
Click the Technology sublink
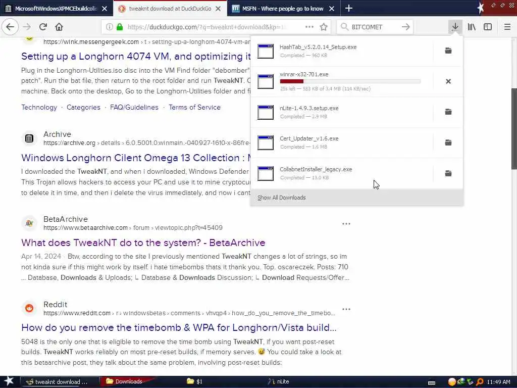tap(39, 107)
